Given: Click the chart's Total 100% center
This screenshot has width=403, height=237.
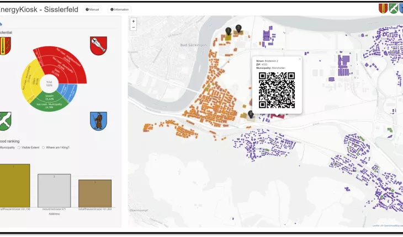Looking at the screenshot, I should [x=49, y=84].
